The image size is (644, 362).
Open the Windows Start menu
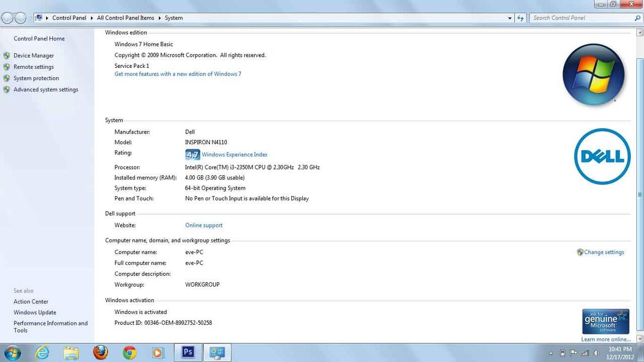[12, 352]
